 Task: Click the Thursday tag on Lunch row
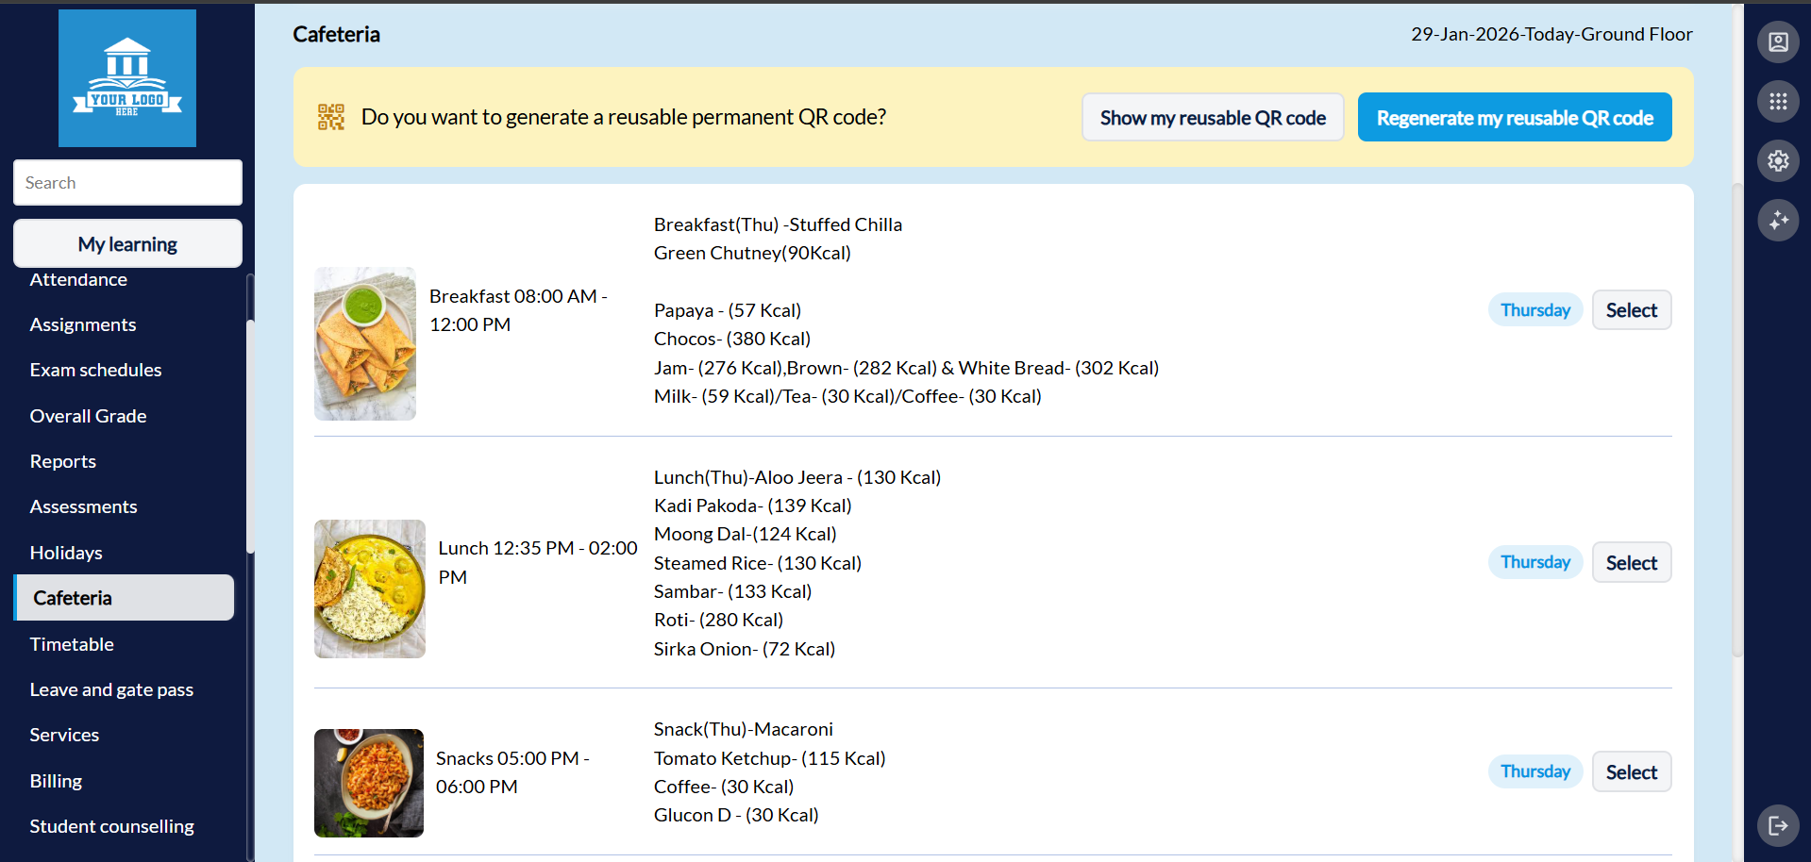(1535, 563)
